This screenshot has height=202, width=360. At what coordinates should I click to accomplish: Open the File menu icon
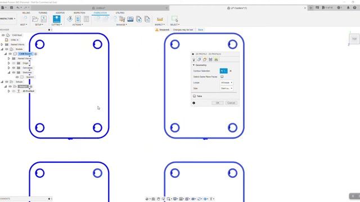point(2,7)
